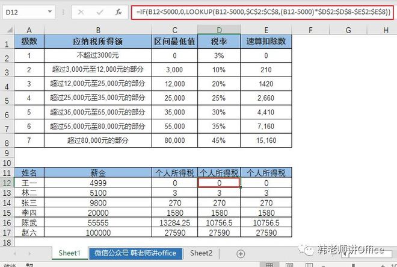The image size is (397, 267).
Task: Expand the Name Box dropdown arrow
Action: click(x=55, y=11)
